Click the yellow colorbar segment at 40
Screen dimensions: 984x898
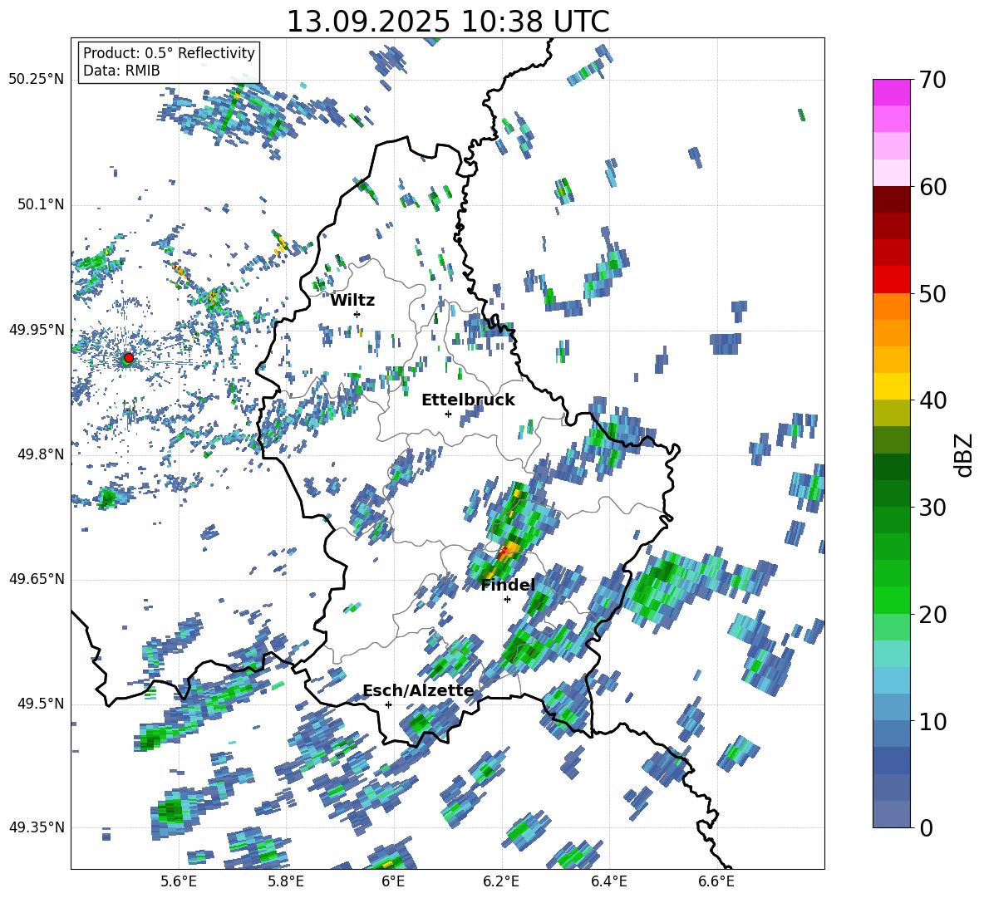pyautogui.click(x=891, y=386)
